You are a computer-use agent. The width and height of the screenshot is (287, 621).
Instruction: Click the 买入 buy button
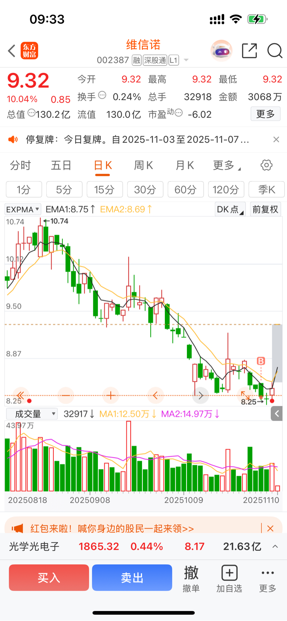[x=49, y=578]
